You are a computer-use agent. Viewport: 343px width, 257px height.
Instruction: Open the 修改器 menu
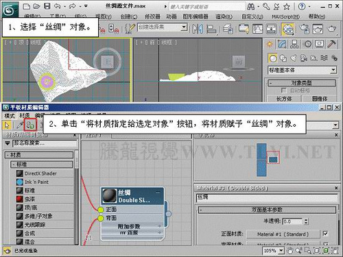tap(152, 16)
